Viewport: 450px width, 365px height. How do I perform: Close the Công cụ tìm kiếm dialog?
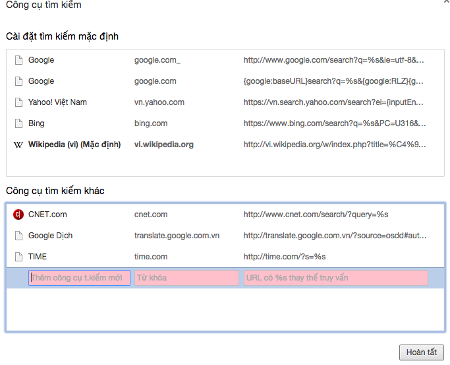tap(446, 3)
